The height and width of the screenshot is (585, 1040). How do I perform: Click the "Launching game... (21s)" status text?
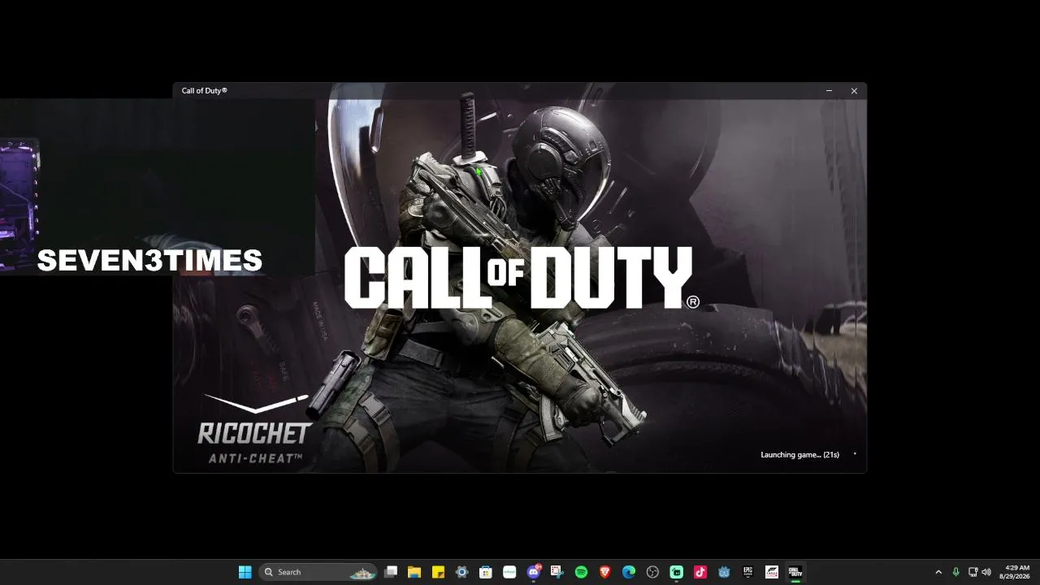pos(799,455)
